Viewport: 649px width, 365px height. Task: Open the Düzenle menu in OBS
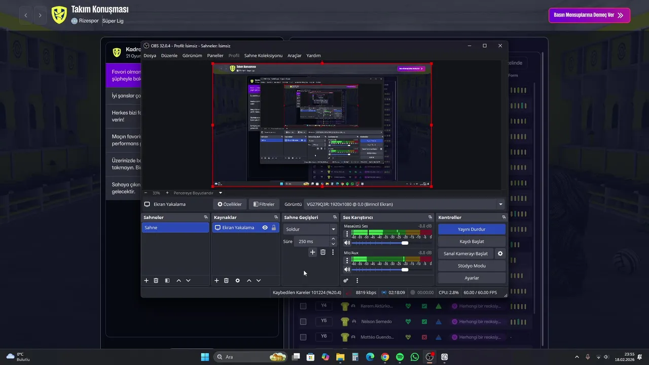[x=169, y=56]
